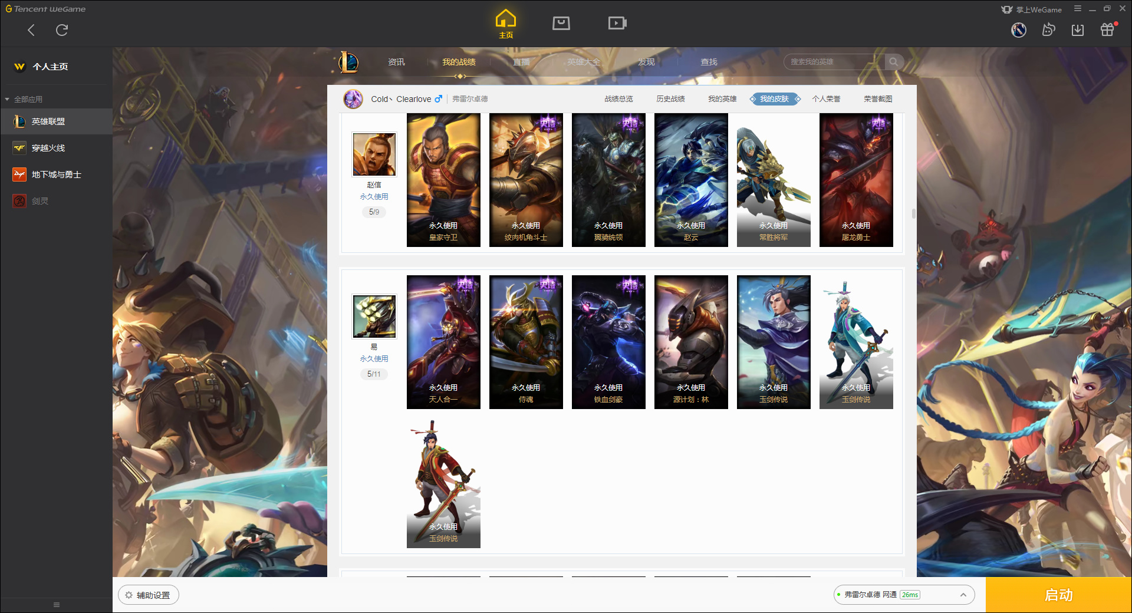Switch to 荣誉截图 sub-tab
The width and height of the screenshot is (1132, 613).
878,99
